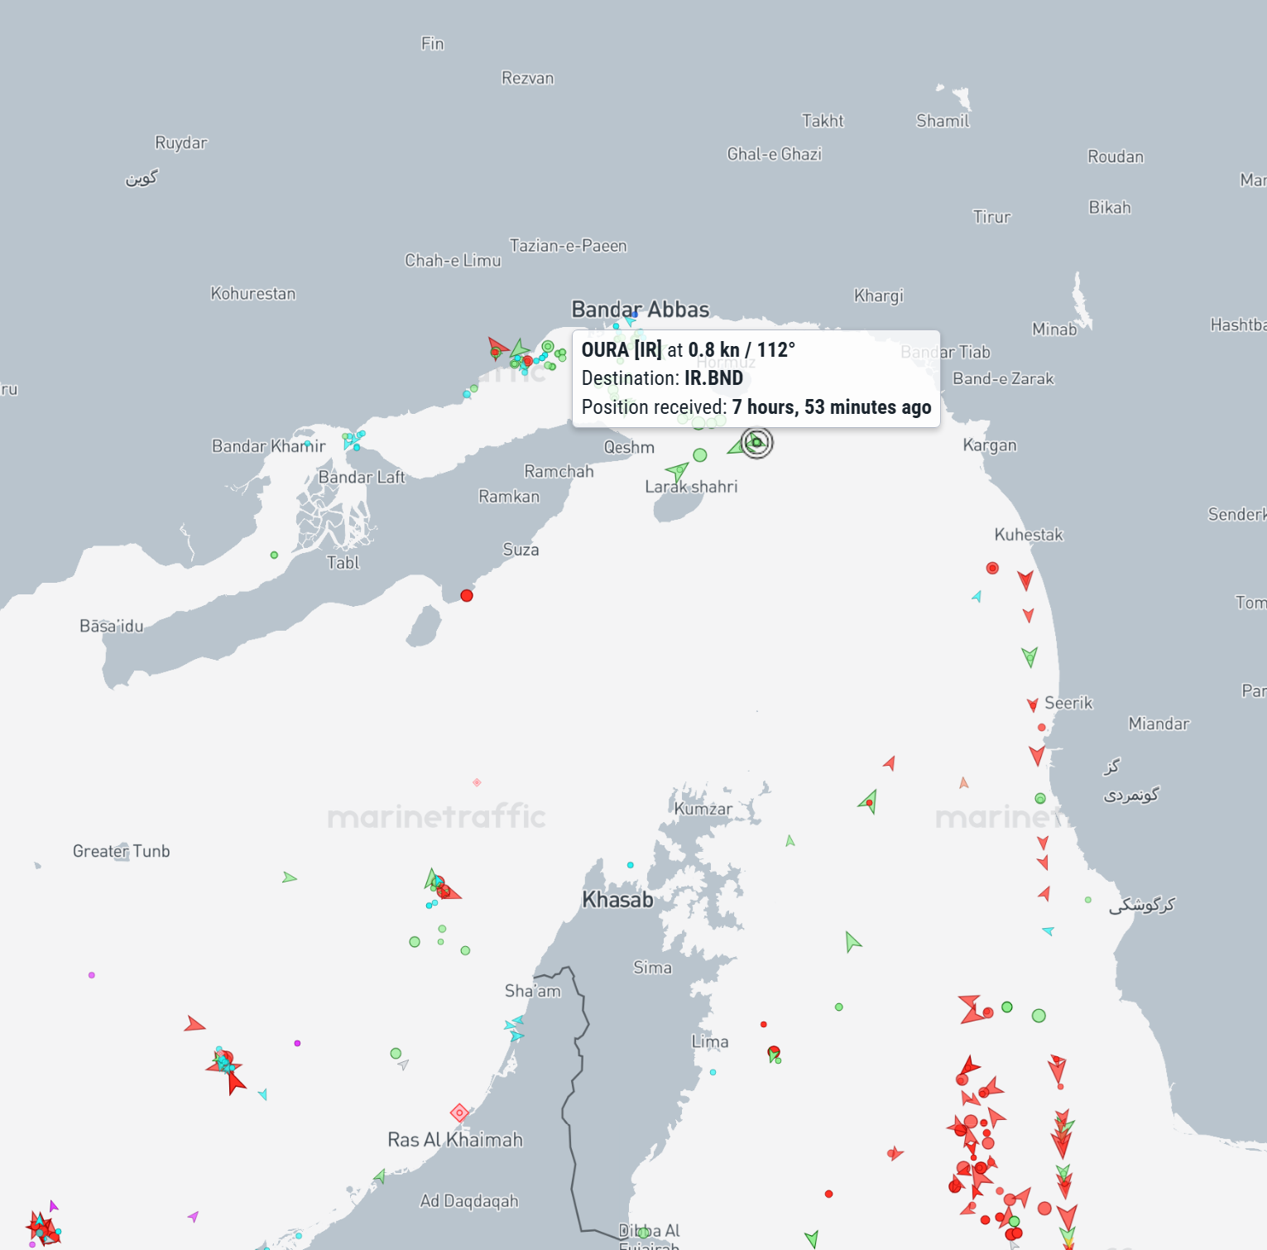This screenshot has height=1250, width=1267.
Task: Click the green arrow vessel east of Kumzar
Action: (869, 801)
